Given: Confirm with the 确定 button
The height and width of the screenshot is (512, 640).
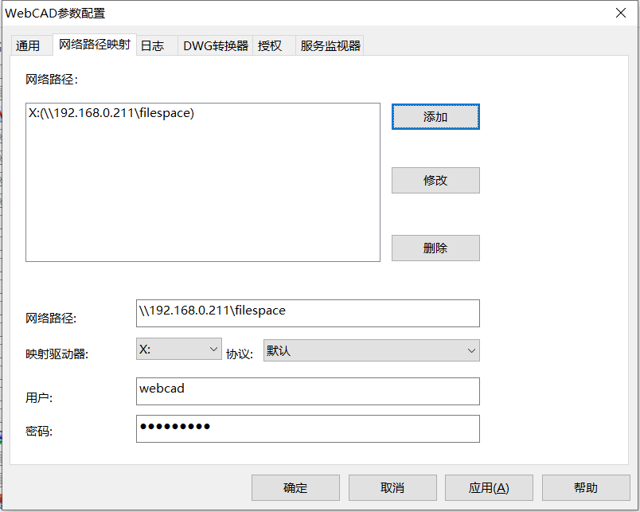Looking at the screenshot, I should [x=295, y=487].
